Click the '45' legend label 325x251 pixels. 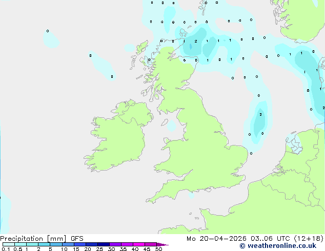[147, 249]
